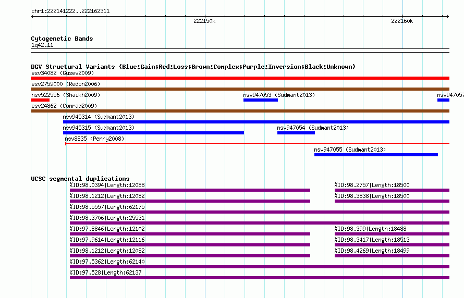The image size is (464, 298).
Task: Select purple bar under %ID:98.3417|Length:18513
Action: (x=392, y=245)
